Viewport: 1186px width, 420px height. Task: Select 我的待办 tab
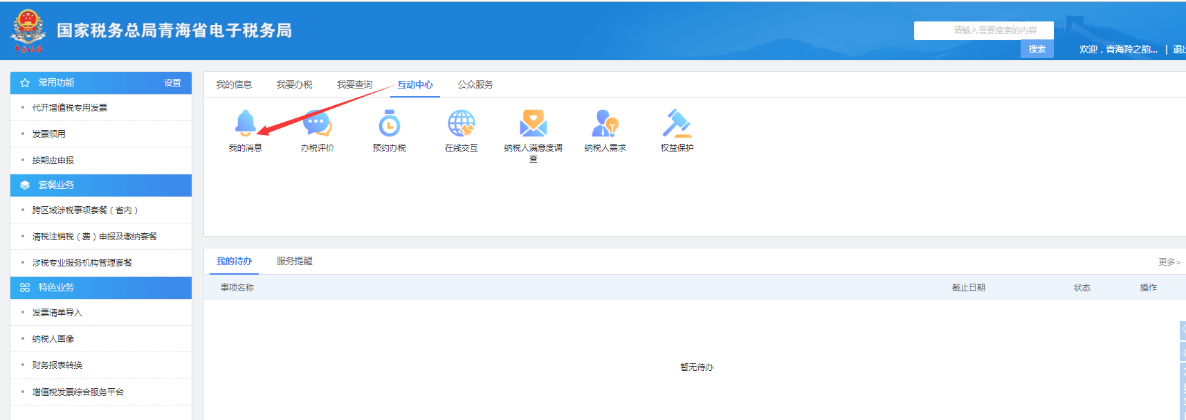click(x=234, y=262)
